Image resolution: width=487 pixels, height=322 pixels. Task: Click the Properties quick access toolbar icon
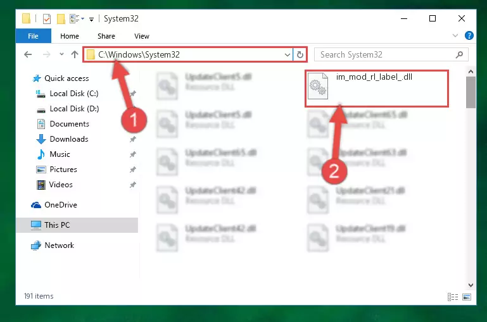pyautogui.click(x=47, y=19)
